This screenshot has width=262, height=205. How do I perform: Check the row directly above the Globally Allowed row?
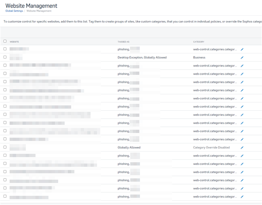click(5, 139)
